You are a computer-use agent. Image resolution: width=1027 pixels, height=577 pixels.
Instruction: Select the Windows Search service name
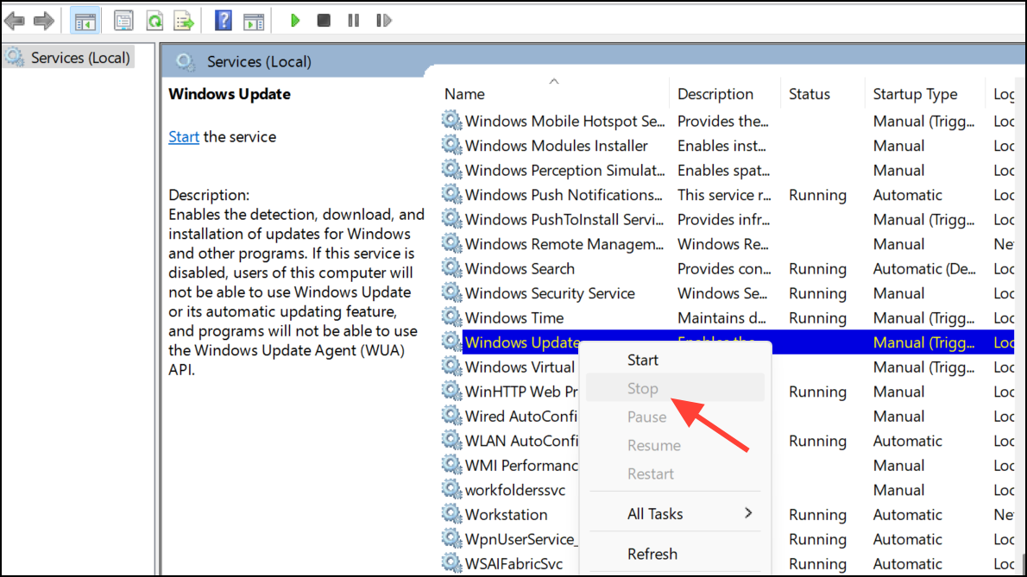pos(520,269)
